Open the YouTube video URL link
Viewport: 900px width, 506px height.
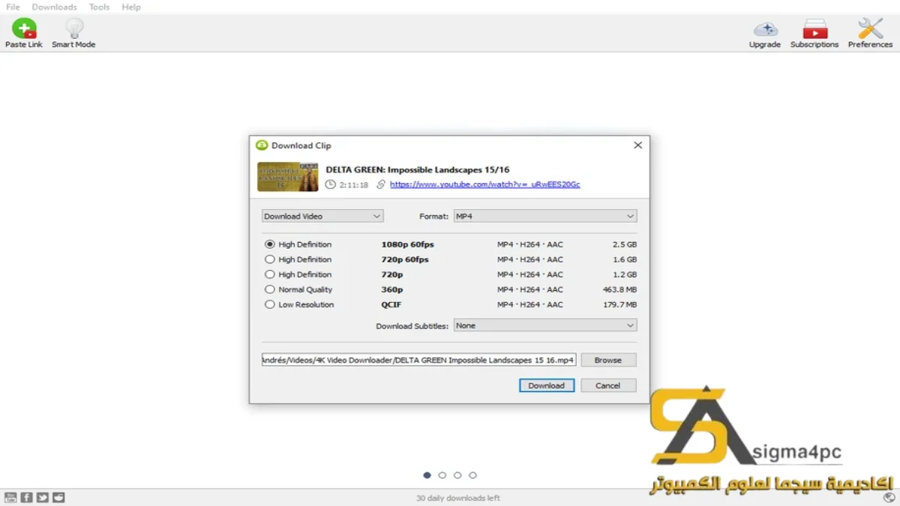484,184
